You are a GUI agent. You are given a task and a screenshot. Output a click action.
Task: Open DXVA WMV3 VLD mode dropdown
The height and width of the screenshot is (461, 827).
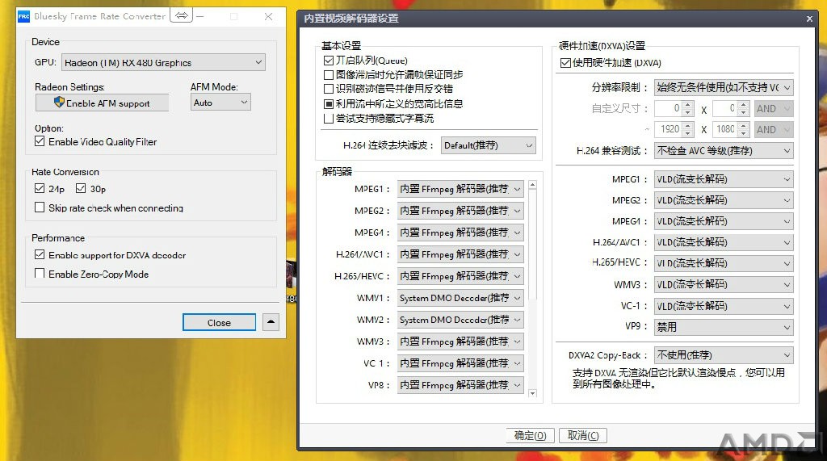point(724,285)
